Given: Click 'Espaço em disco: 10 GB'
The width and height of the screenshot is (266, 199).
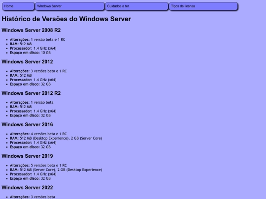Looking at the screenshot, I should click(31, 53).
